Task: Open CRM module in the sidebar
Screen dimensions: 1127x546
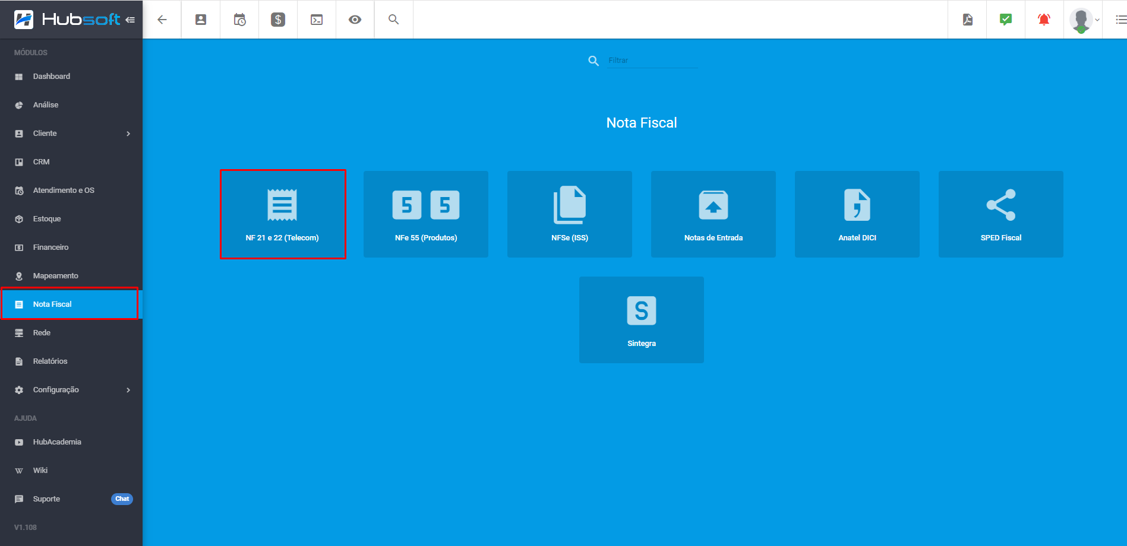Action: coord(71,162)
